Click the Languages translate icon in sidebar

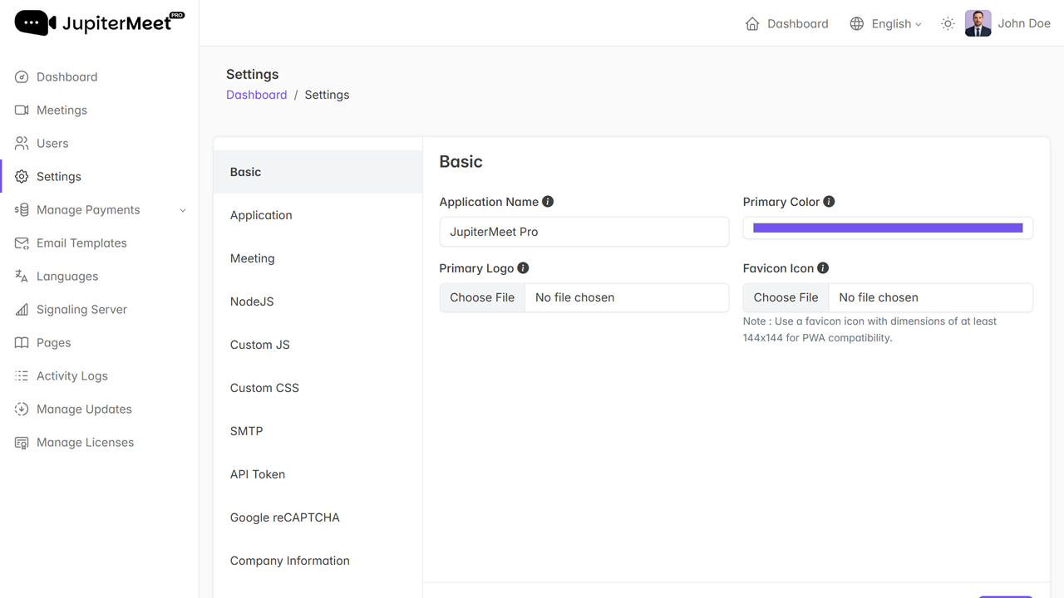[22, 277]
